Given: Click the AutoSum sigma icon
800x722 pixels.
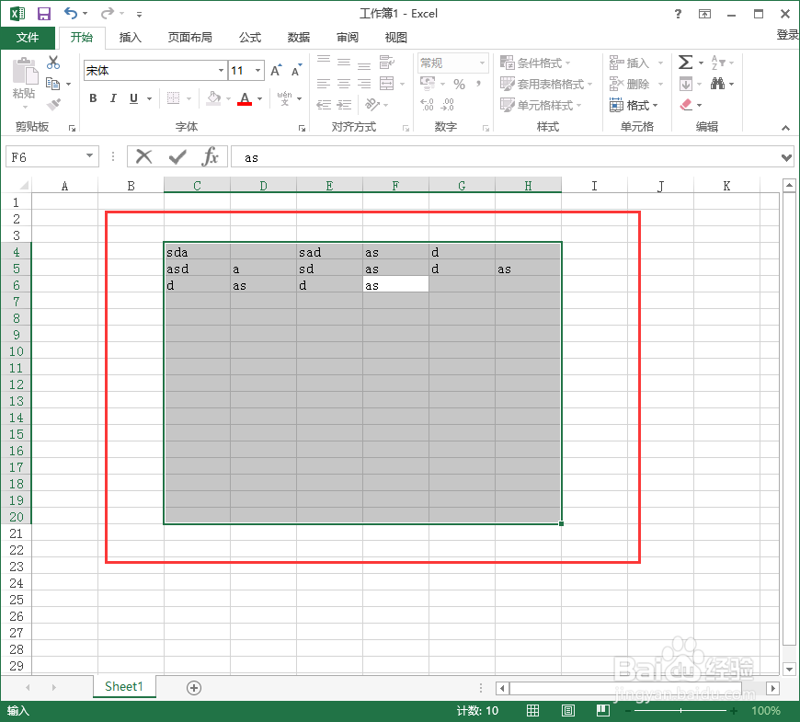Looking at the screenshot, I should coord(685,63).
